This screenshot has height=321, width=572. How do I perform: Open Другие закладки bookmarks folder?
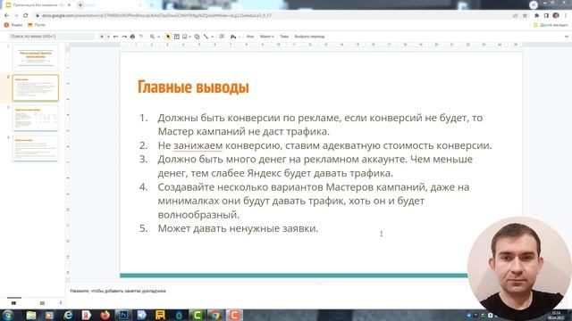coord(551,25)
